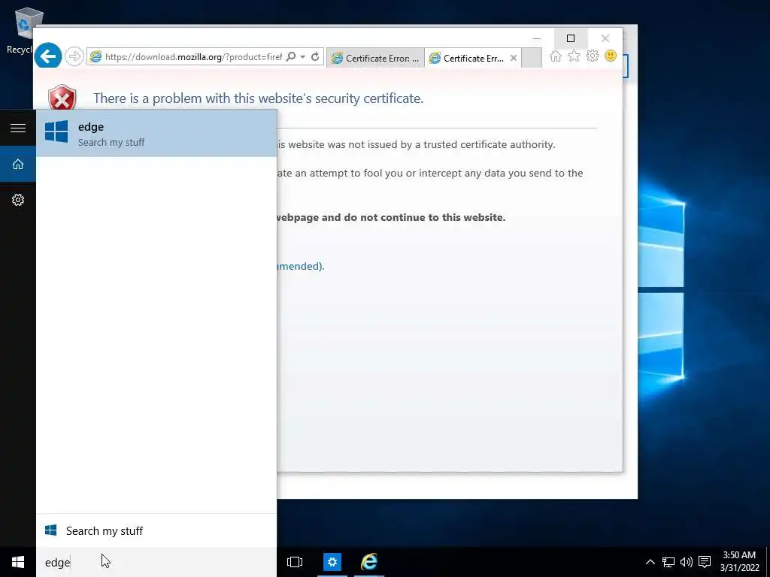Refresh the page with the reload icon
The height and width of the screenshot is (577, 770).
click(315, 57)
